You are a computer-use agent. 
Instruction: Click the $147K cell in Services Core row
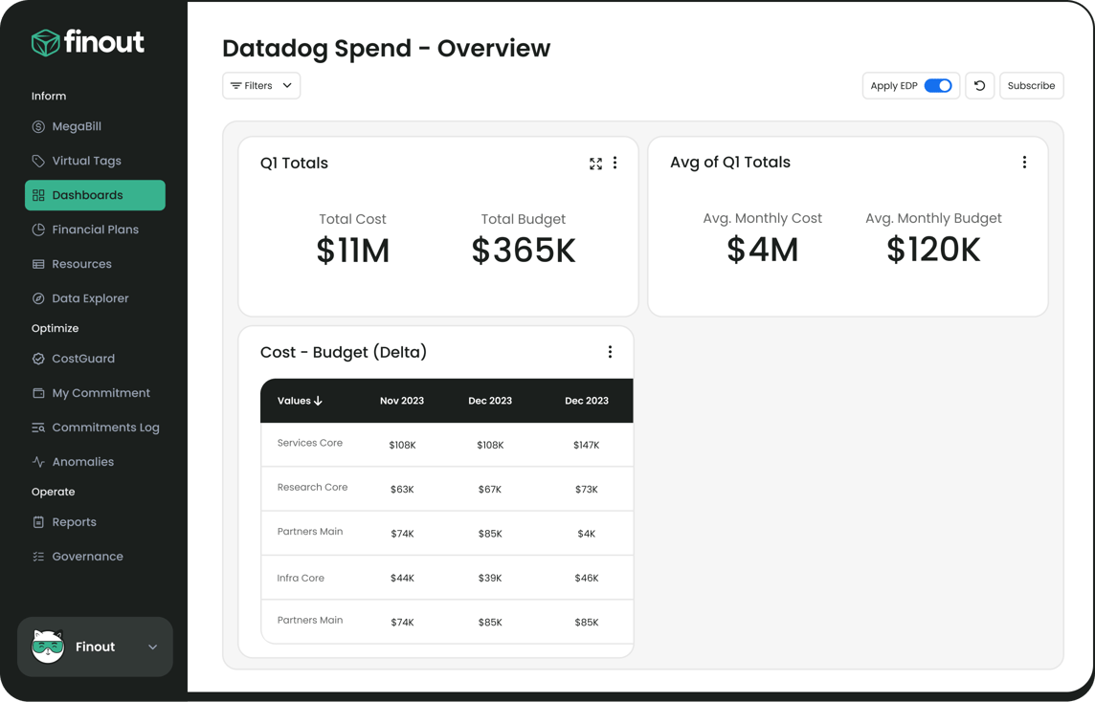(x=587, y=445)
